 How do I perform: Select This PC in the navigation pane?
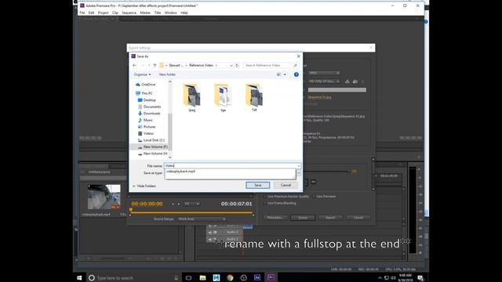coord(144,93)
